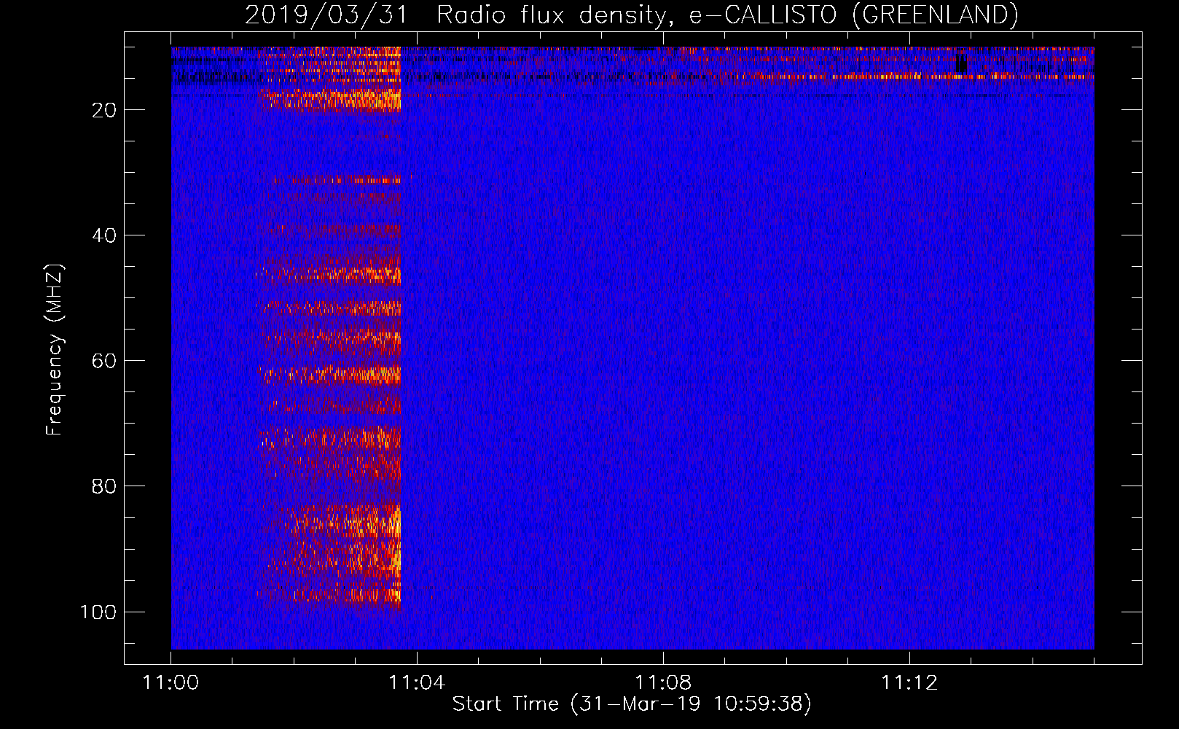Click the 'Frequency (MHZ)' axis label
The image size is (1179, 729).
pyautogui.click(x=55, y=349)
